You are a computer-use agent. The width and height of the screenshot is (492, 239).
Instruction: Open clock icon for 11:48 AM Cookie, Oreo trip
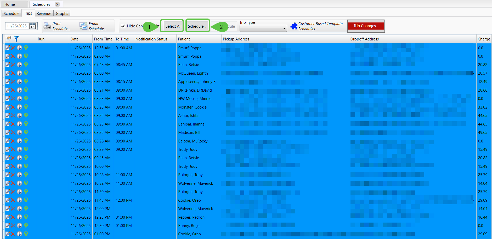19,200
